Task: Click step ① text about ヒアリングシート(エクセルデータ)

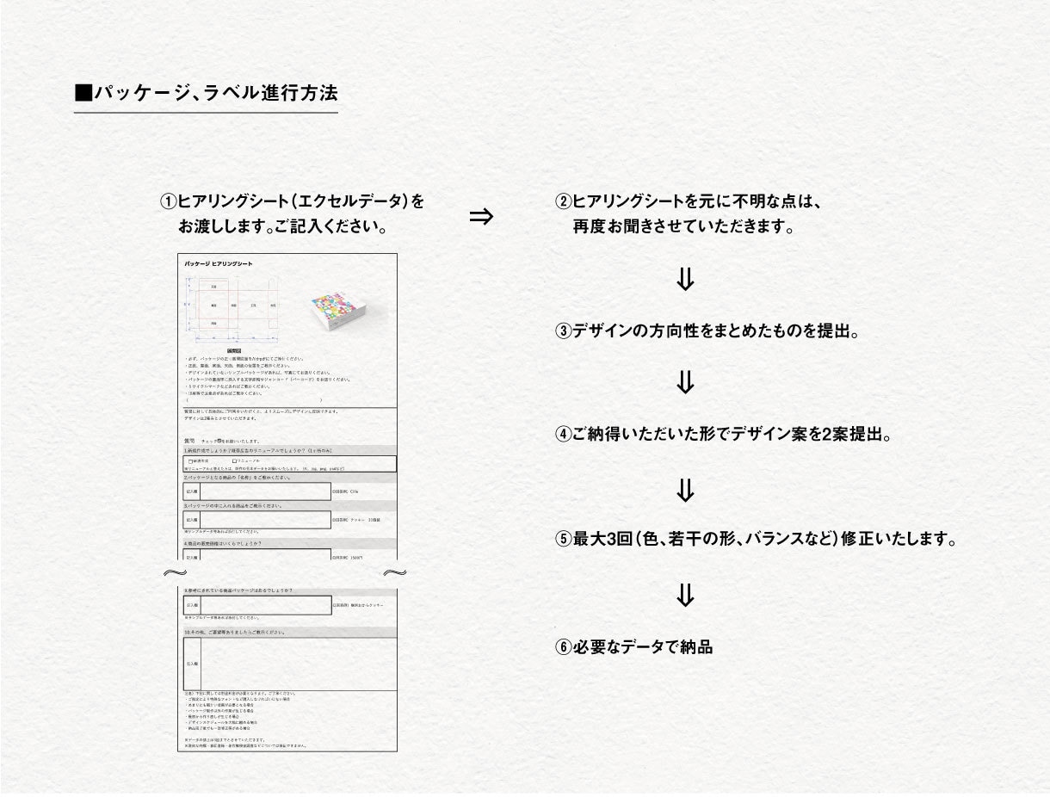Action: point(292,215)
